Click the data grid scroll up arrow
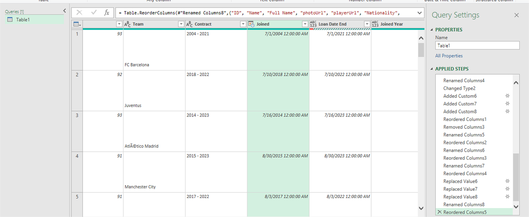The height and width of the screenshot is (217, 529). (x=421, y=39)
